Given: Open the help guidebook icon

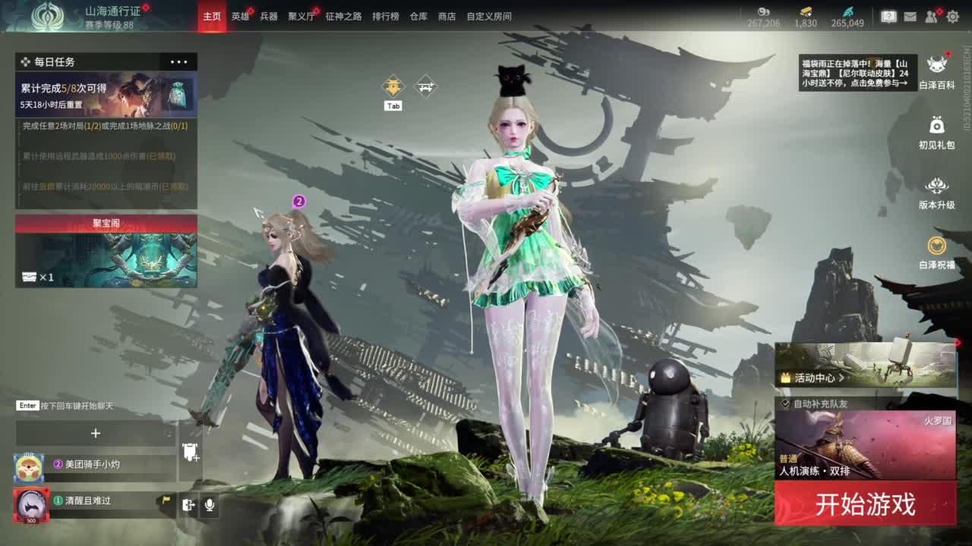Looking at the screenshot, I should (x=888, y=16).
